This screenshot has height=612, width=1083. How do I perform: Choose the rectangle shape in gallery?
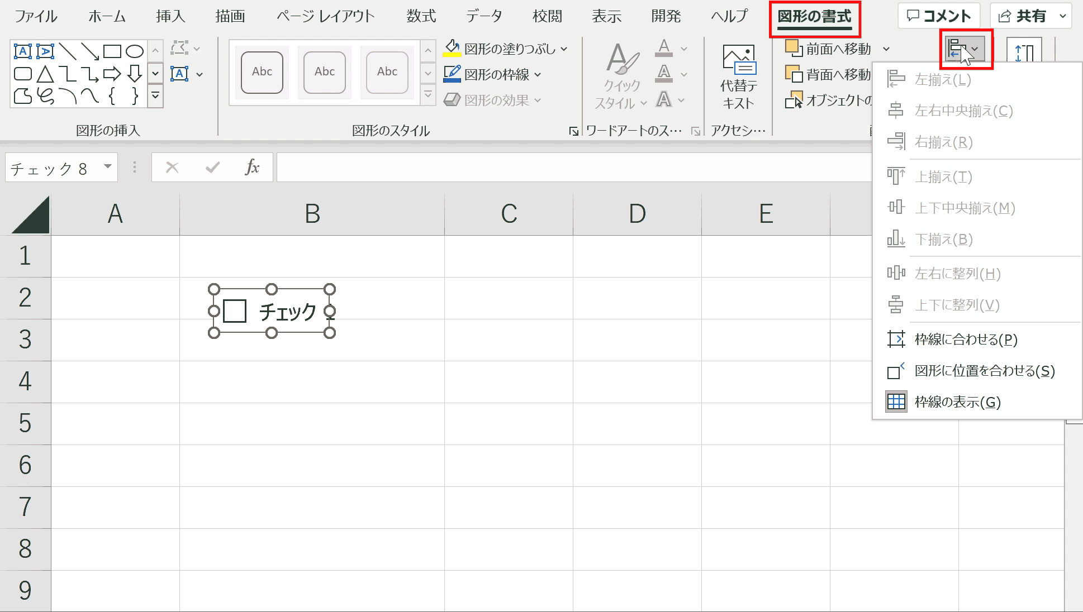112,51
